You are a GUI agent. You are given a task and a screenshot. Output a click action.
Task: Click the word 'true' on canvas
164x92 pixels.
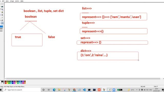pyautogui.click(x=18, y=37)
